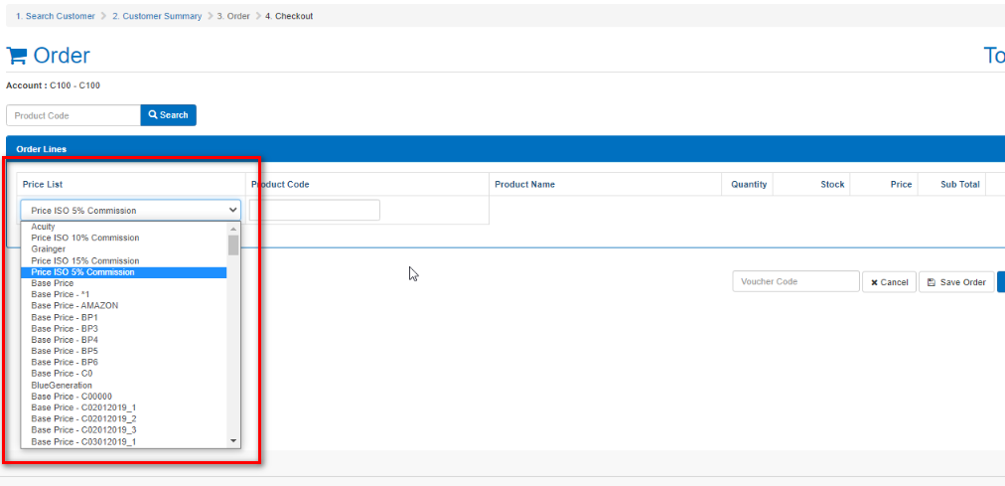
Task: Pick Base Price - BP5 option
Action: point(124,352)
